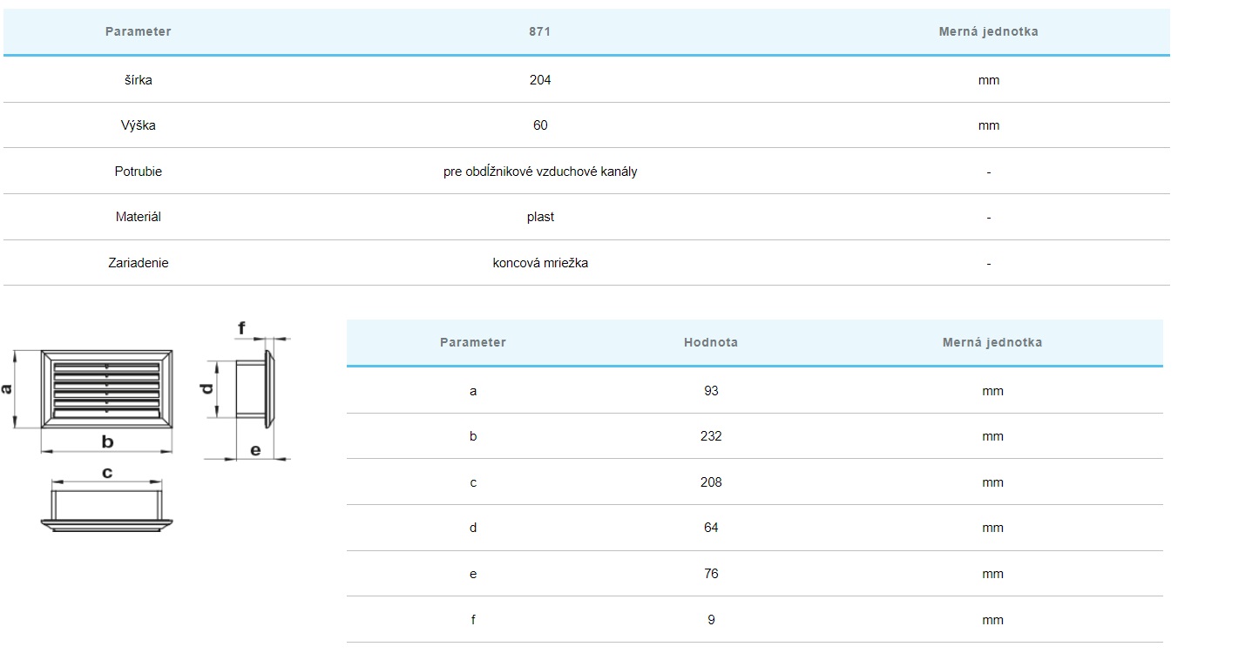Image resolution: width=1252 pixels, height=660 pixels.
Task: Select the value 93 for parameter a
Action: [711, 391]
